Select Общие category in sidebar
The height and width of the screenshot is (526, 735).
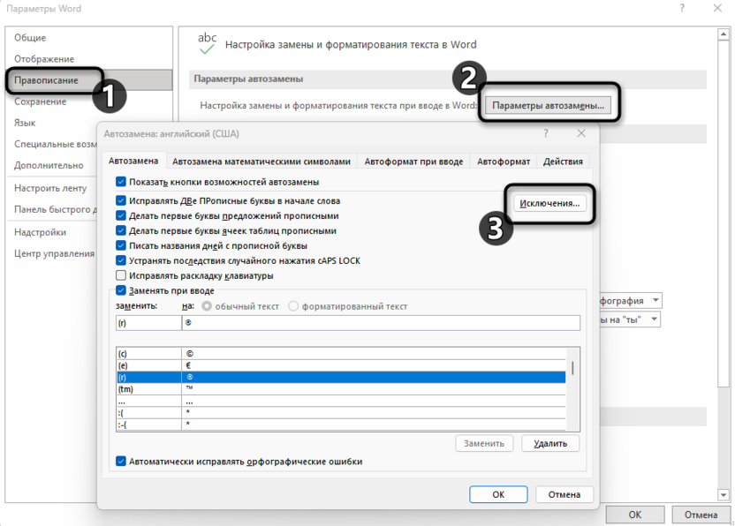30,37
